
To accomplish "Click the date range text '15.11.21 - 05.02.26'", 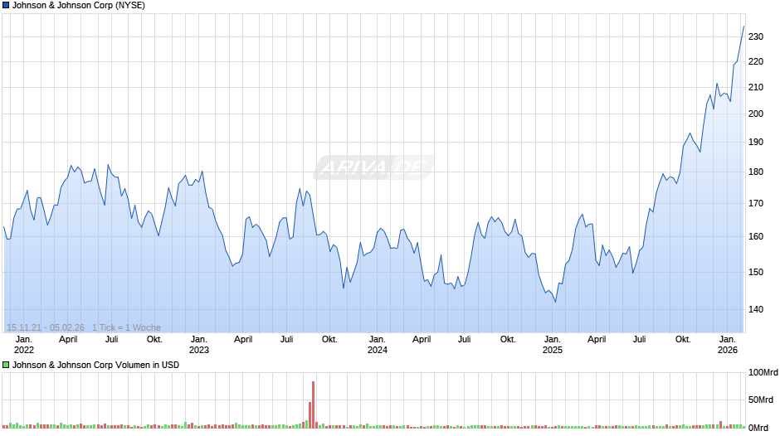I will [46, 327].
